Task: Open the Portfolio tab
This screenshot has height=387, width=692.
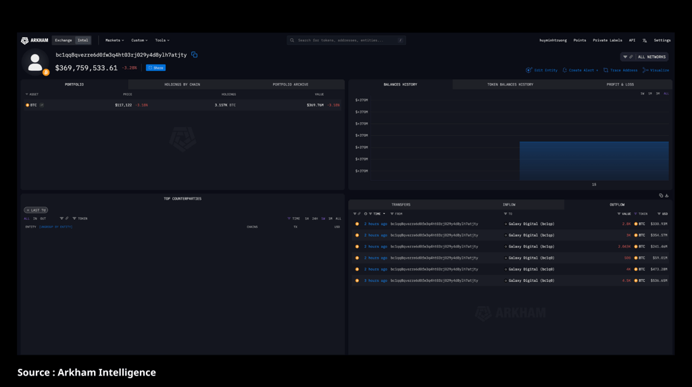Action: [74, 84]
